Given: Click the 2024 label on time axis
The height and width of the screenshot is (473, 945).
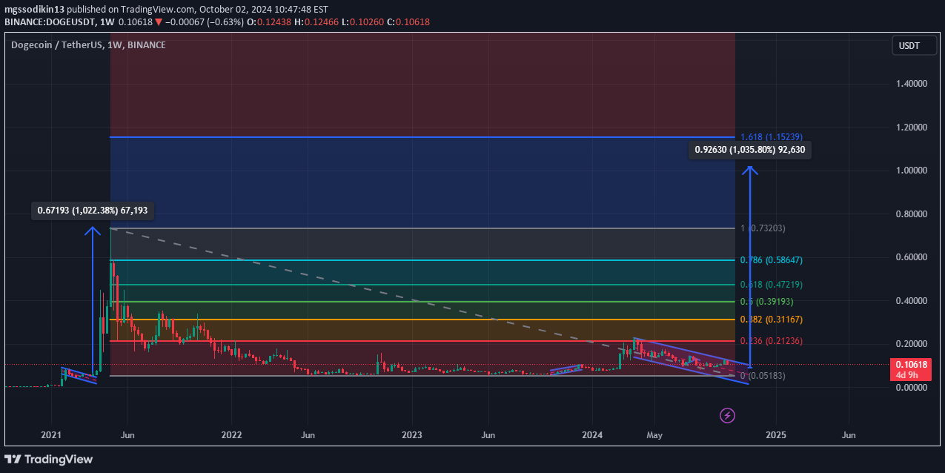Looking at the screenshot, I should pos(591,435).
